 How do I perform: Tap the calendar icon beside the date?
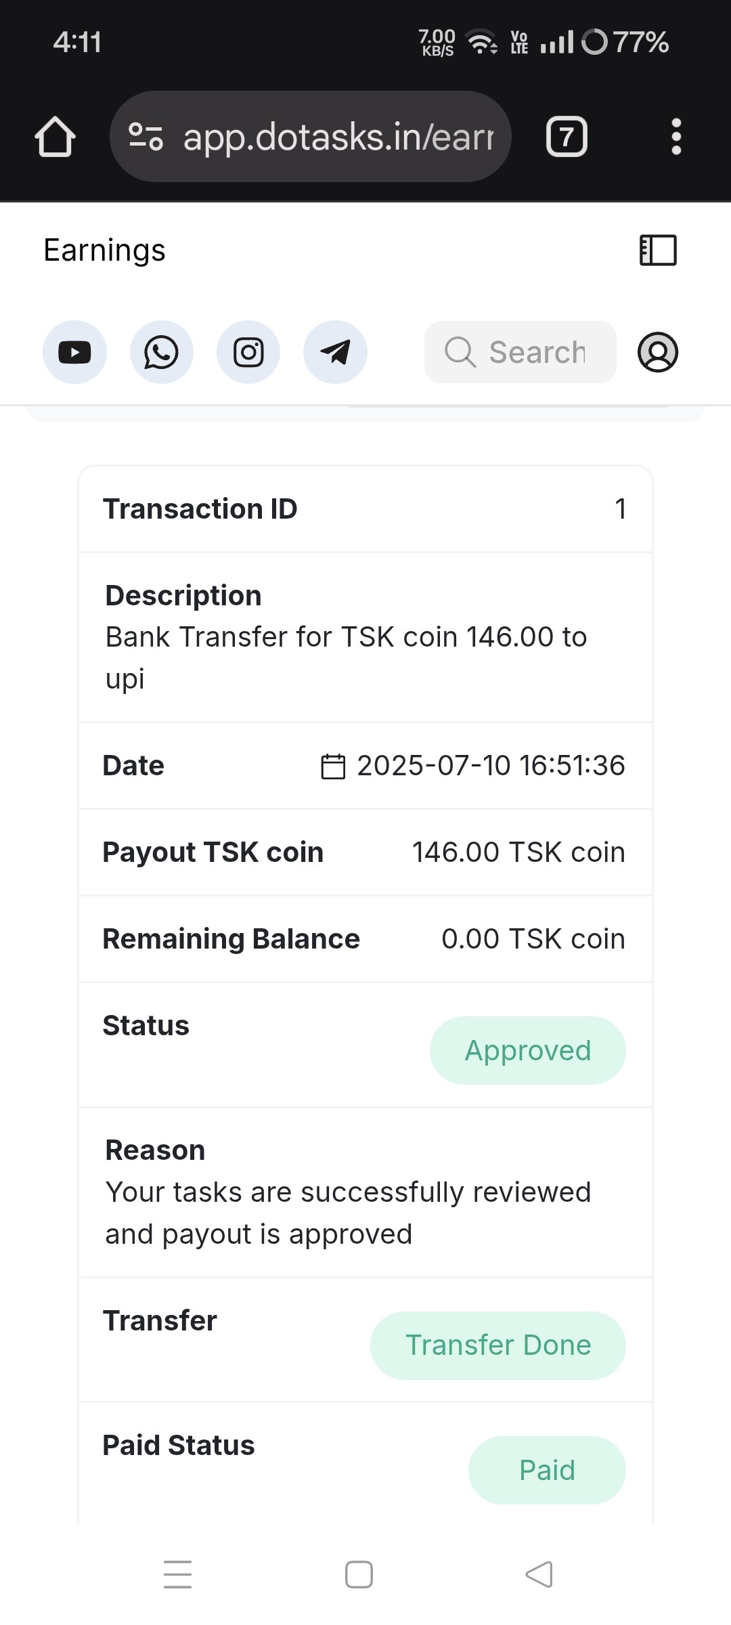coord(332,766)
